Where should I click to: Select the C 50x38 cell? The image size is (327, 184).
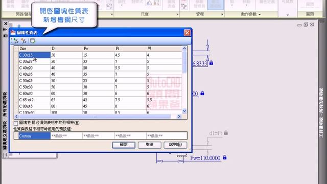coord(34,87)
